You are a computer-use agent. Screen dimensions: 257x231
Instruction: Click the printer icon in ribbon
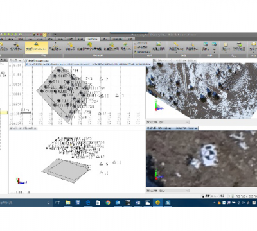[x=253, y=47]
